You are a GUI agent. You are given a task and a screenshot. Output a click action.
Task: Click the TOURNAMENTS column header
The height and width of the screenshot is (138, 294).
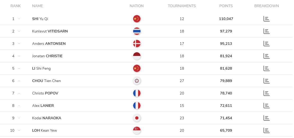(x=182, y=6)
